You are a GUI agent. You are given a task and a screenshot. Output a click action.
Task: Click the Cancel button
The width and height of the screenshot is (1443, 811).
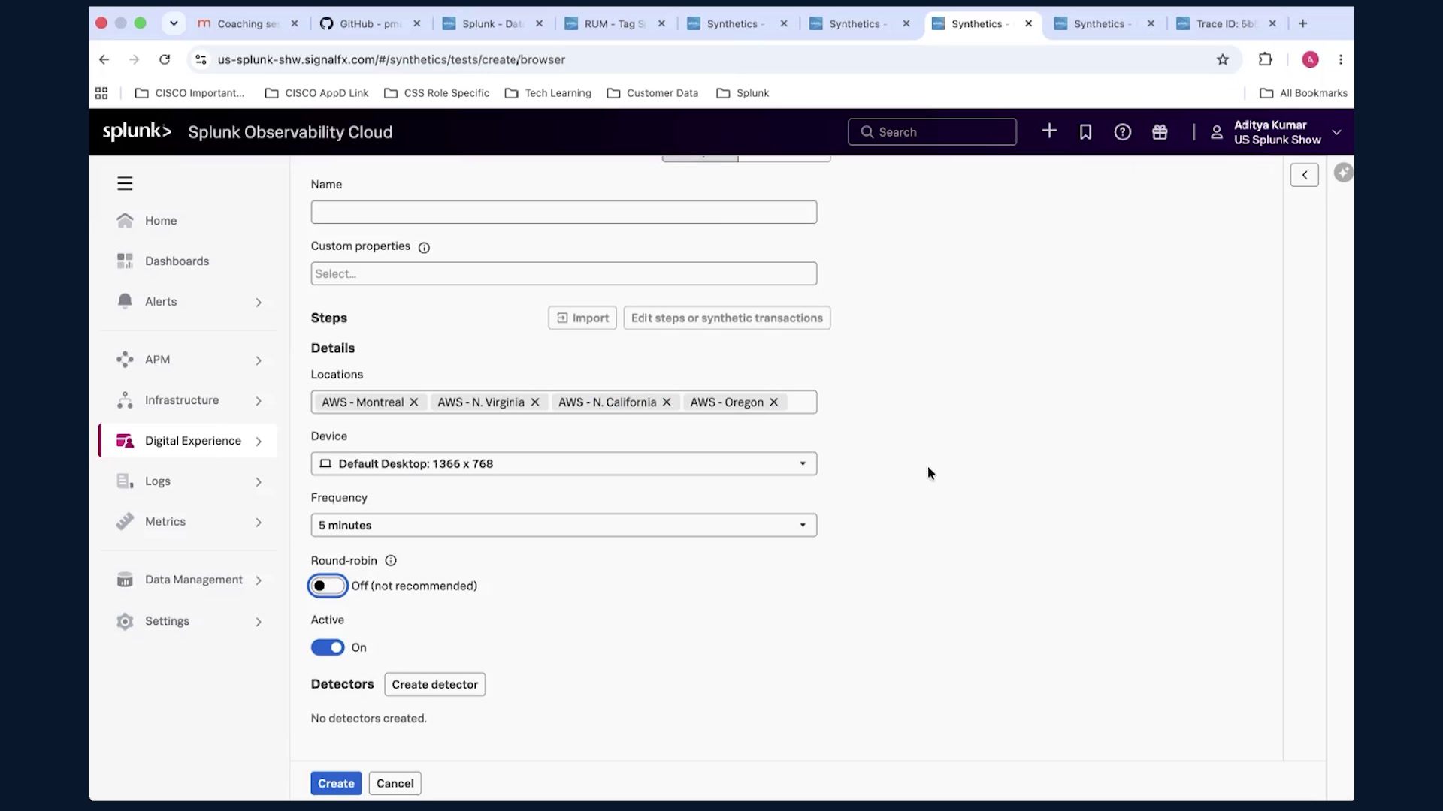[x=395, y=783]
